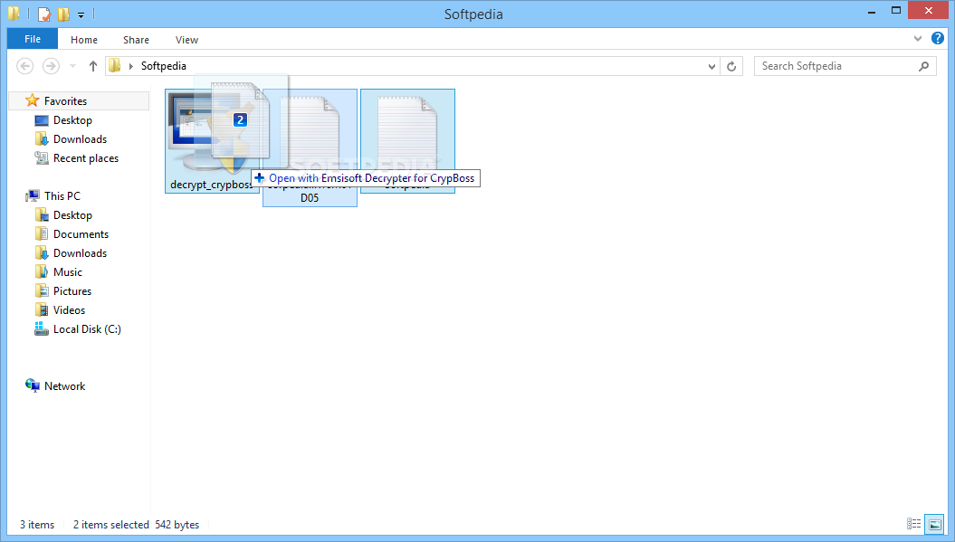Click the Recent places icon
Viewport: 955px width, 542px height.
click(42, 157)
